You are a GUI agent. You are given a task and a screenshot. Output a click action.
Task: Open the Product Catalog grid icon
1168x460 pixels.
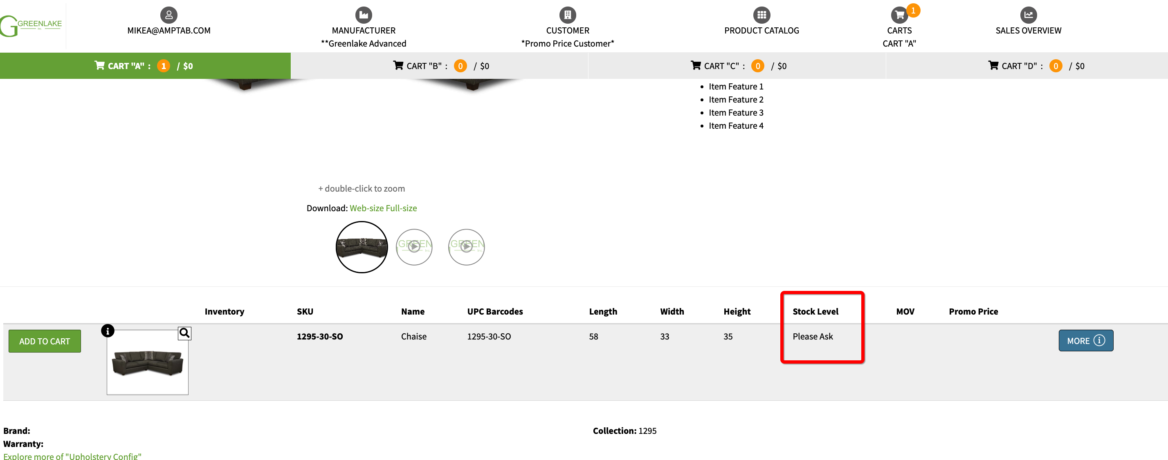click(x=761, y=15)
